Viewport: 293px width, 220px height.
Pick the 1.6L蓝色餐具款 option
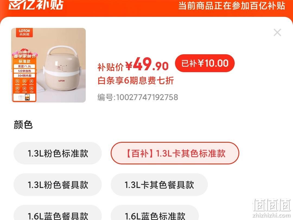point(58,213)
